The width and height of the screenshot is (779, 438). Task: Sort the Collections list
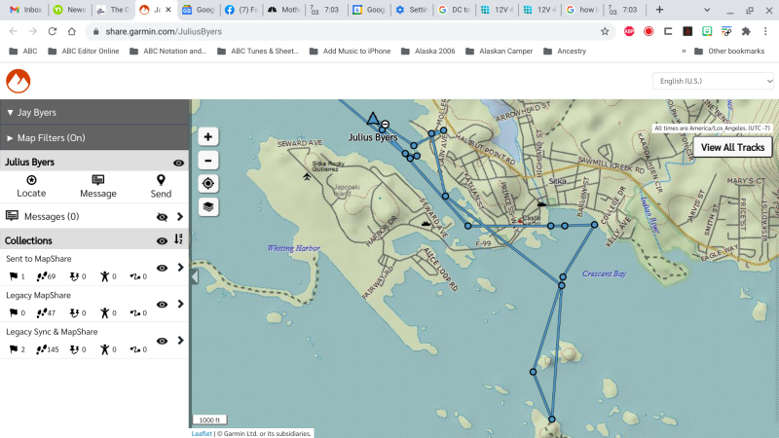click(178, 239)
